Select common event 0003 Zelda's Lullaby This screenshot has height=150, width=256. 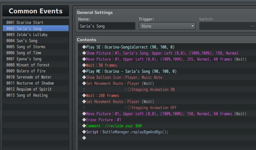[36, 35]
